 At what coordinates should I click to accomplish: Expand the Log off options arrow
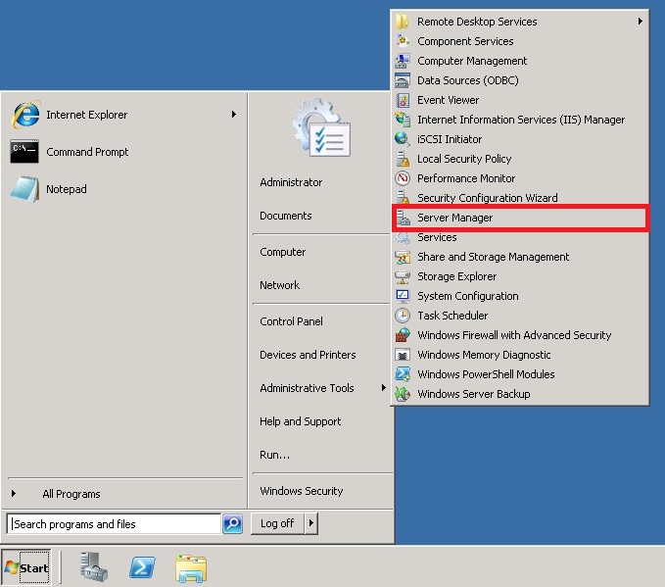coord(311,523)
